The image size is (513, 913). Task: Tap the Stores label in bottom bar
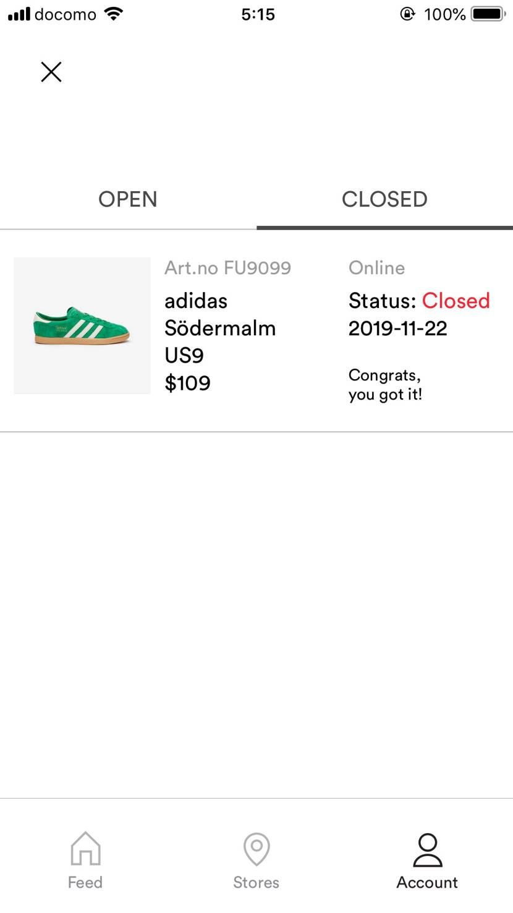pyautogui.click(x=256, y=882)
